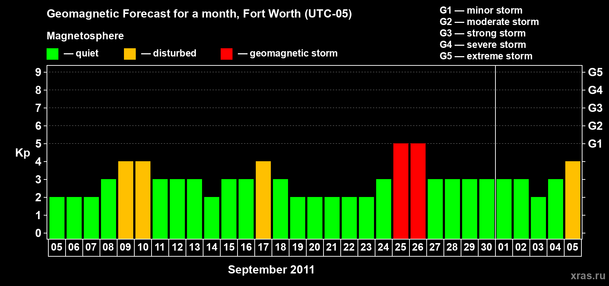Image resolution: width=609 pixels, height=286 pixels.
Task: Click the Magnetosphere heading
Action: [x=85, y=36]
